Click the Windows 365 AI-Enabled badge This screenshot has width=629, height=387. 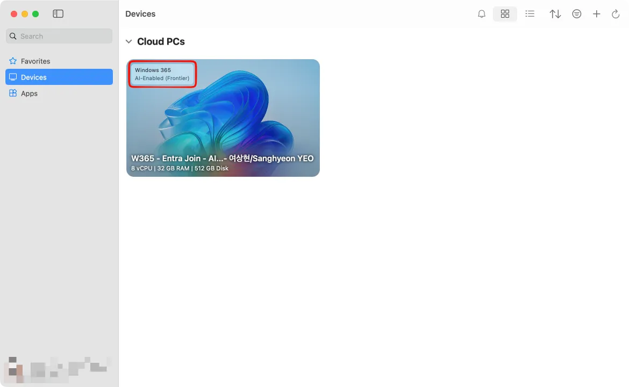coord(162,74)
